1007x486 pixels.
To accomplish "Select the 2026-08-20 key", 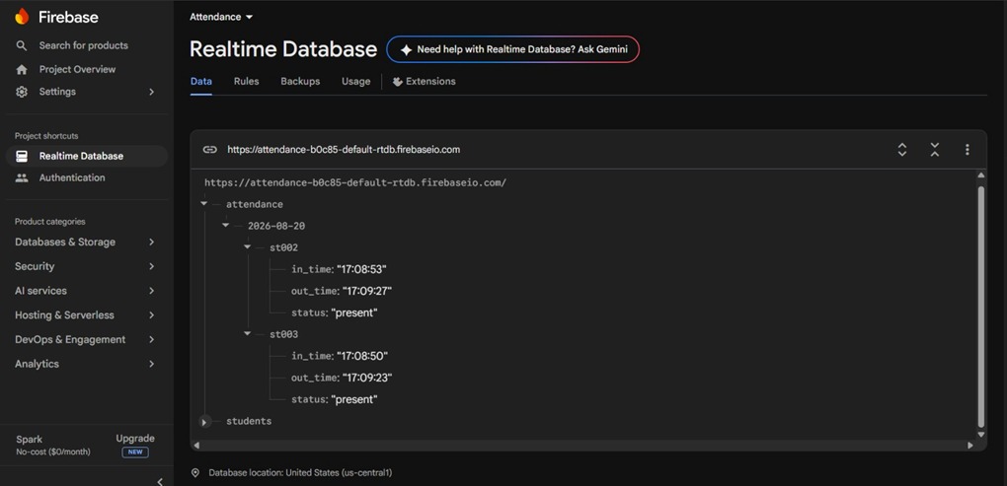I will [276, 226].
